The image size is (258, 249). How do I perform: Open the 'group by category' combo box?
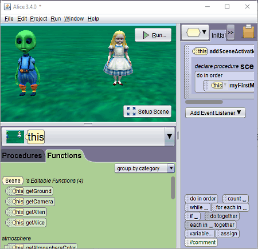pyautogui.click(x=144, y=168)
